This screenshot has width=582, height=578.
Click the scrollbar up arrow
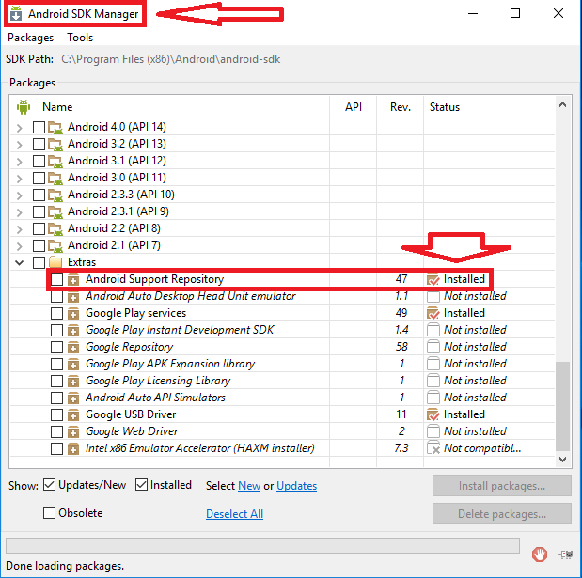(x=562, y=104)
